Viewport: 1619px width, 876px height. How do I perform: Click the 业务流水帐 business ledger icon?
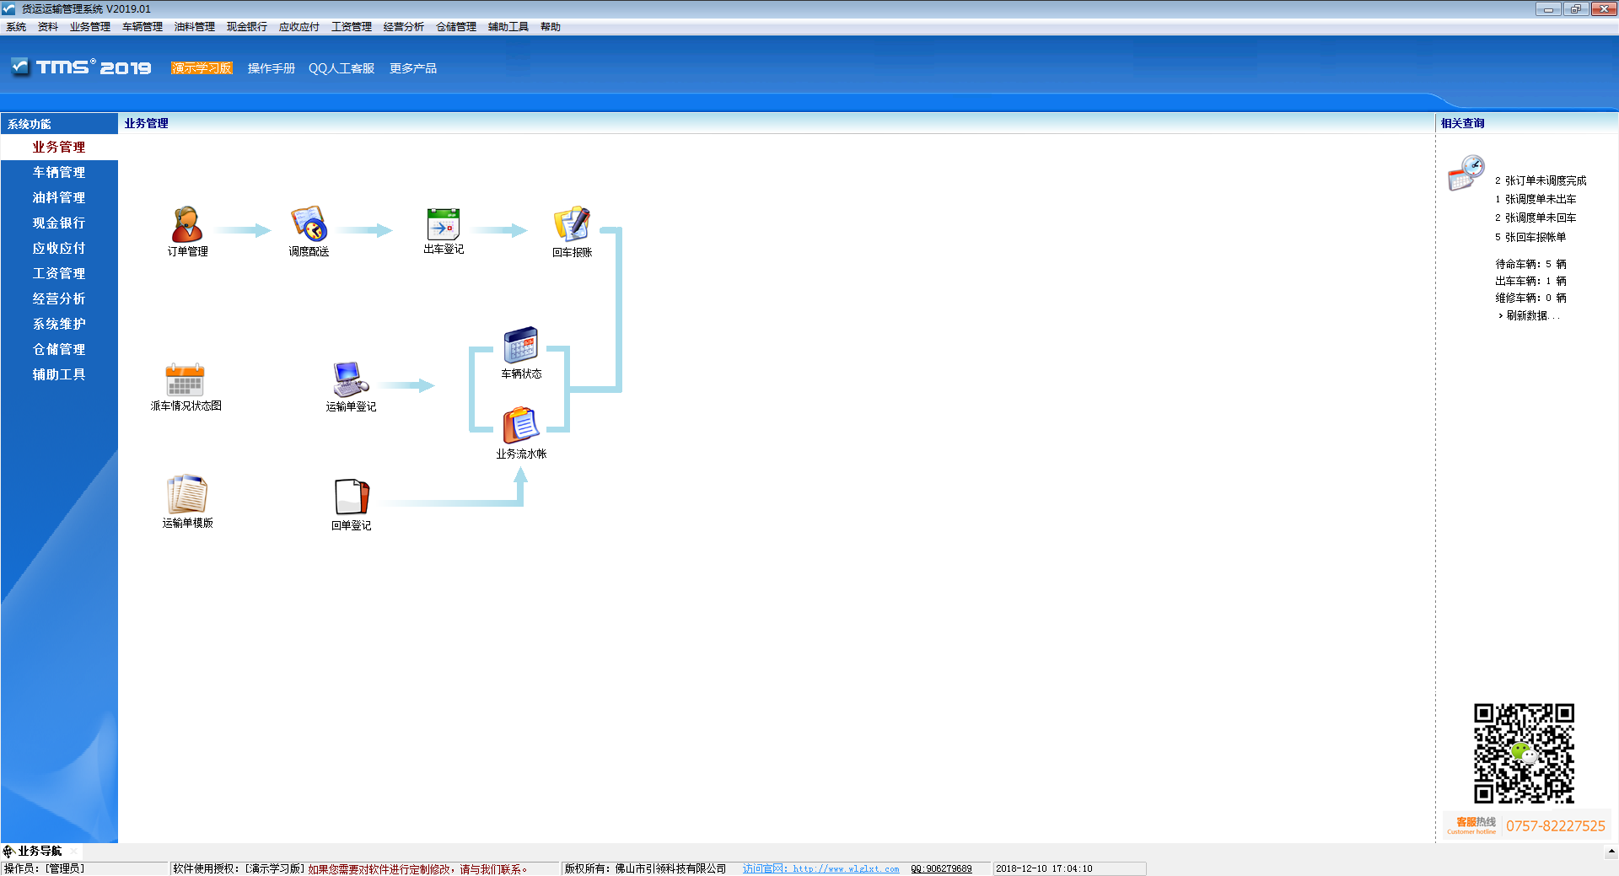pyautogui.click(x=521, y=426)
